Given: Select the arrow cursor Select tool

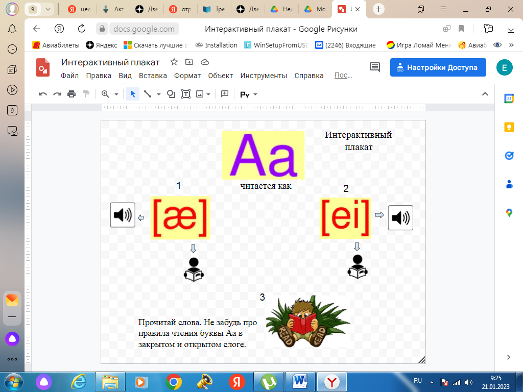Looking at the screenshot, I should pos(133,94).
